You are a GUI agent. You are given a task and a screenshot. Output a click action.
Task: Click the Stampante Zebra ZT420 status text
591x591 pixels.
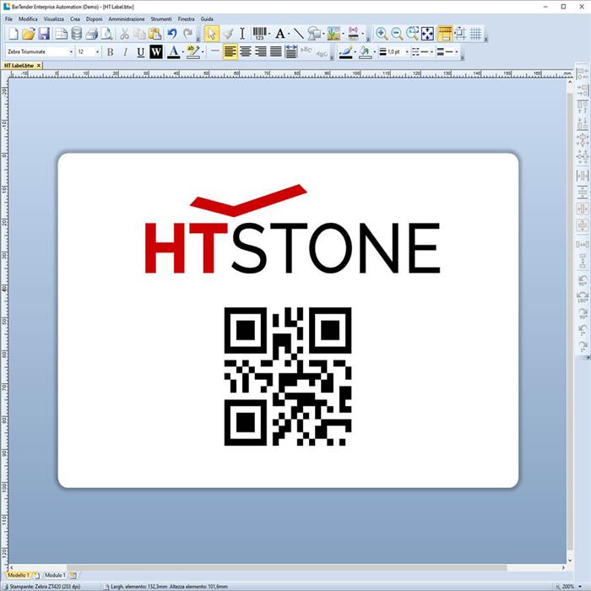pos(45,587)
